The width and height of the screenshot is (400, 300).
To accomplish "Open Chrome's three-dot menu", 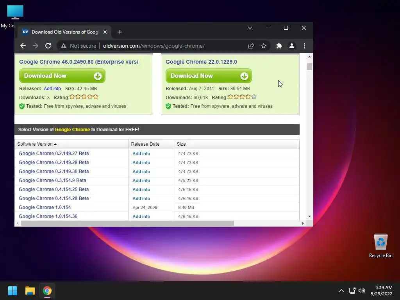I will 304,46.
